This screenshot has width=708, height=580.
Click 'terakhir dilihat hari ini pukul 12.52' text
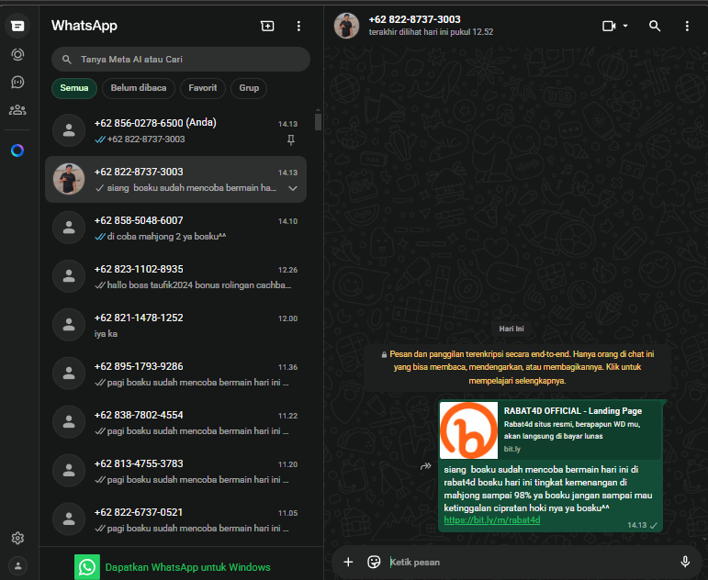click(431, 32)
